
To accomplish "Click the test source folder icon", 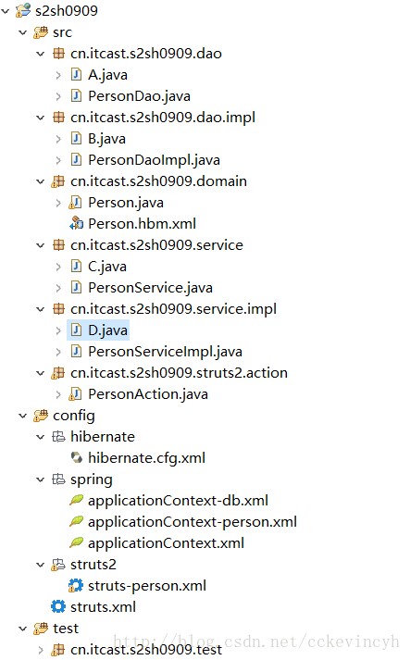I will [x=41, y=628].
